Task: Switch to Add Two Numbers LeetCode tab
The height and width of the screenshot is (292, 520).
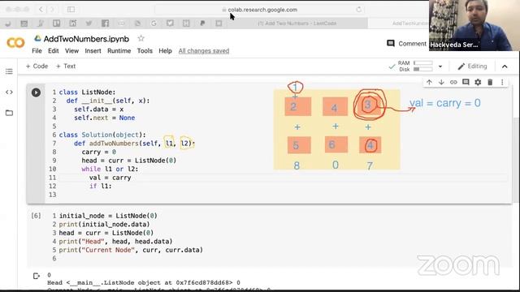Action: tap(297, 24)
